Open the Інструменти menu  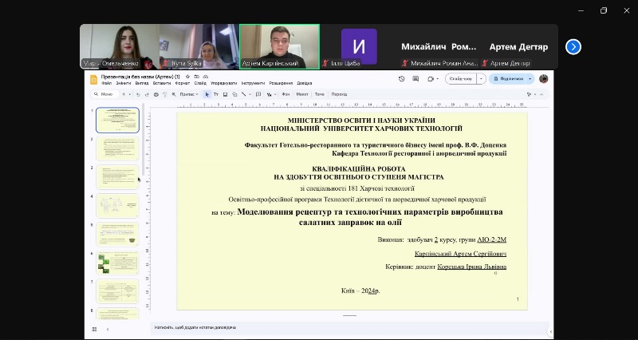pyautogui.click(x=253, y=83)
